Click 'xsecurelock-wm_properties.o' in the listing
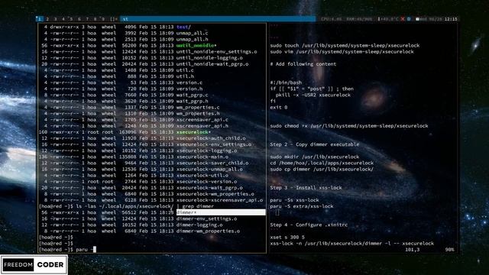Image resolution: width=489 pixels, height=275 pixels. [215, 194]
